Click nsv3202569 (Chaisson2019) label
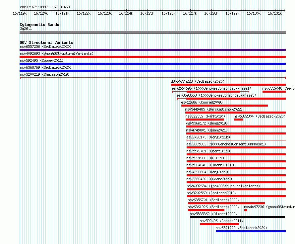Screen dimensions: 295x244 point(211,193)
